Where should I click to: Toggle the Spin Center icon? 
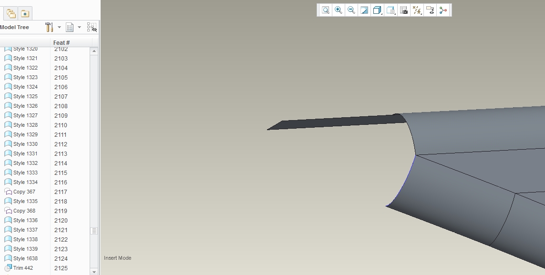pos(443,10)
